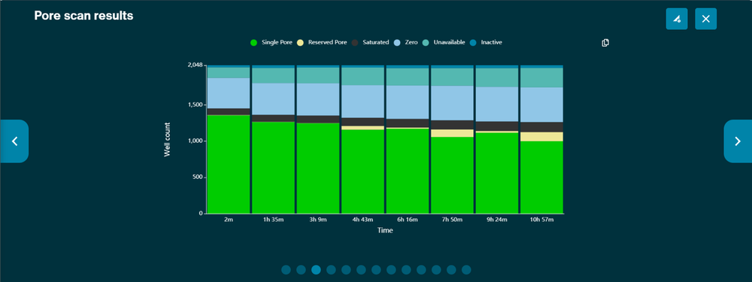752x282 pixels.
Task: Jump to the fifth carousel page dot
Action: (x=346, y=270)
